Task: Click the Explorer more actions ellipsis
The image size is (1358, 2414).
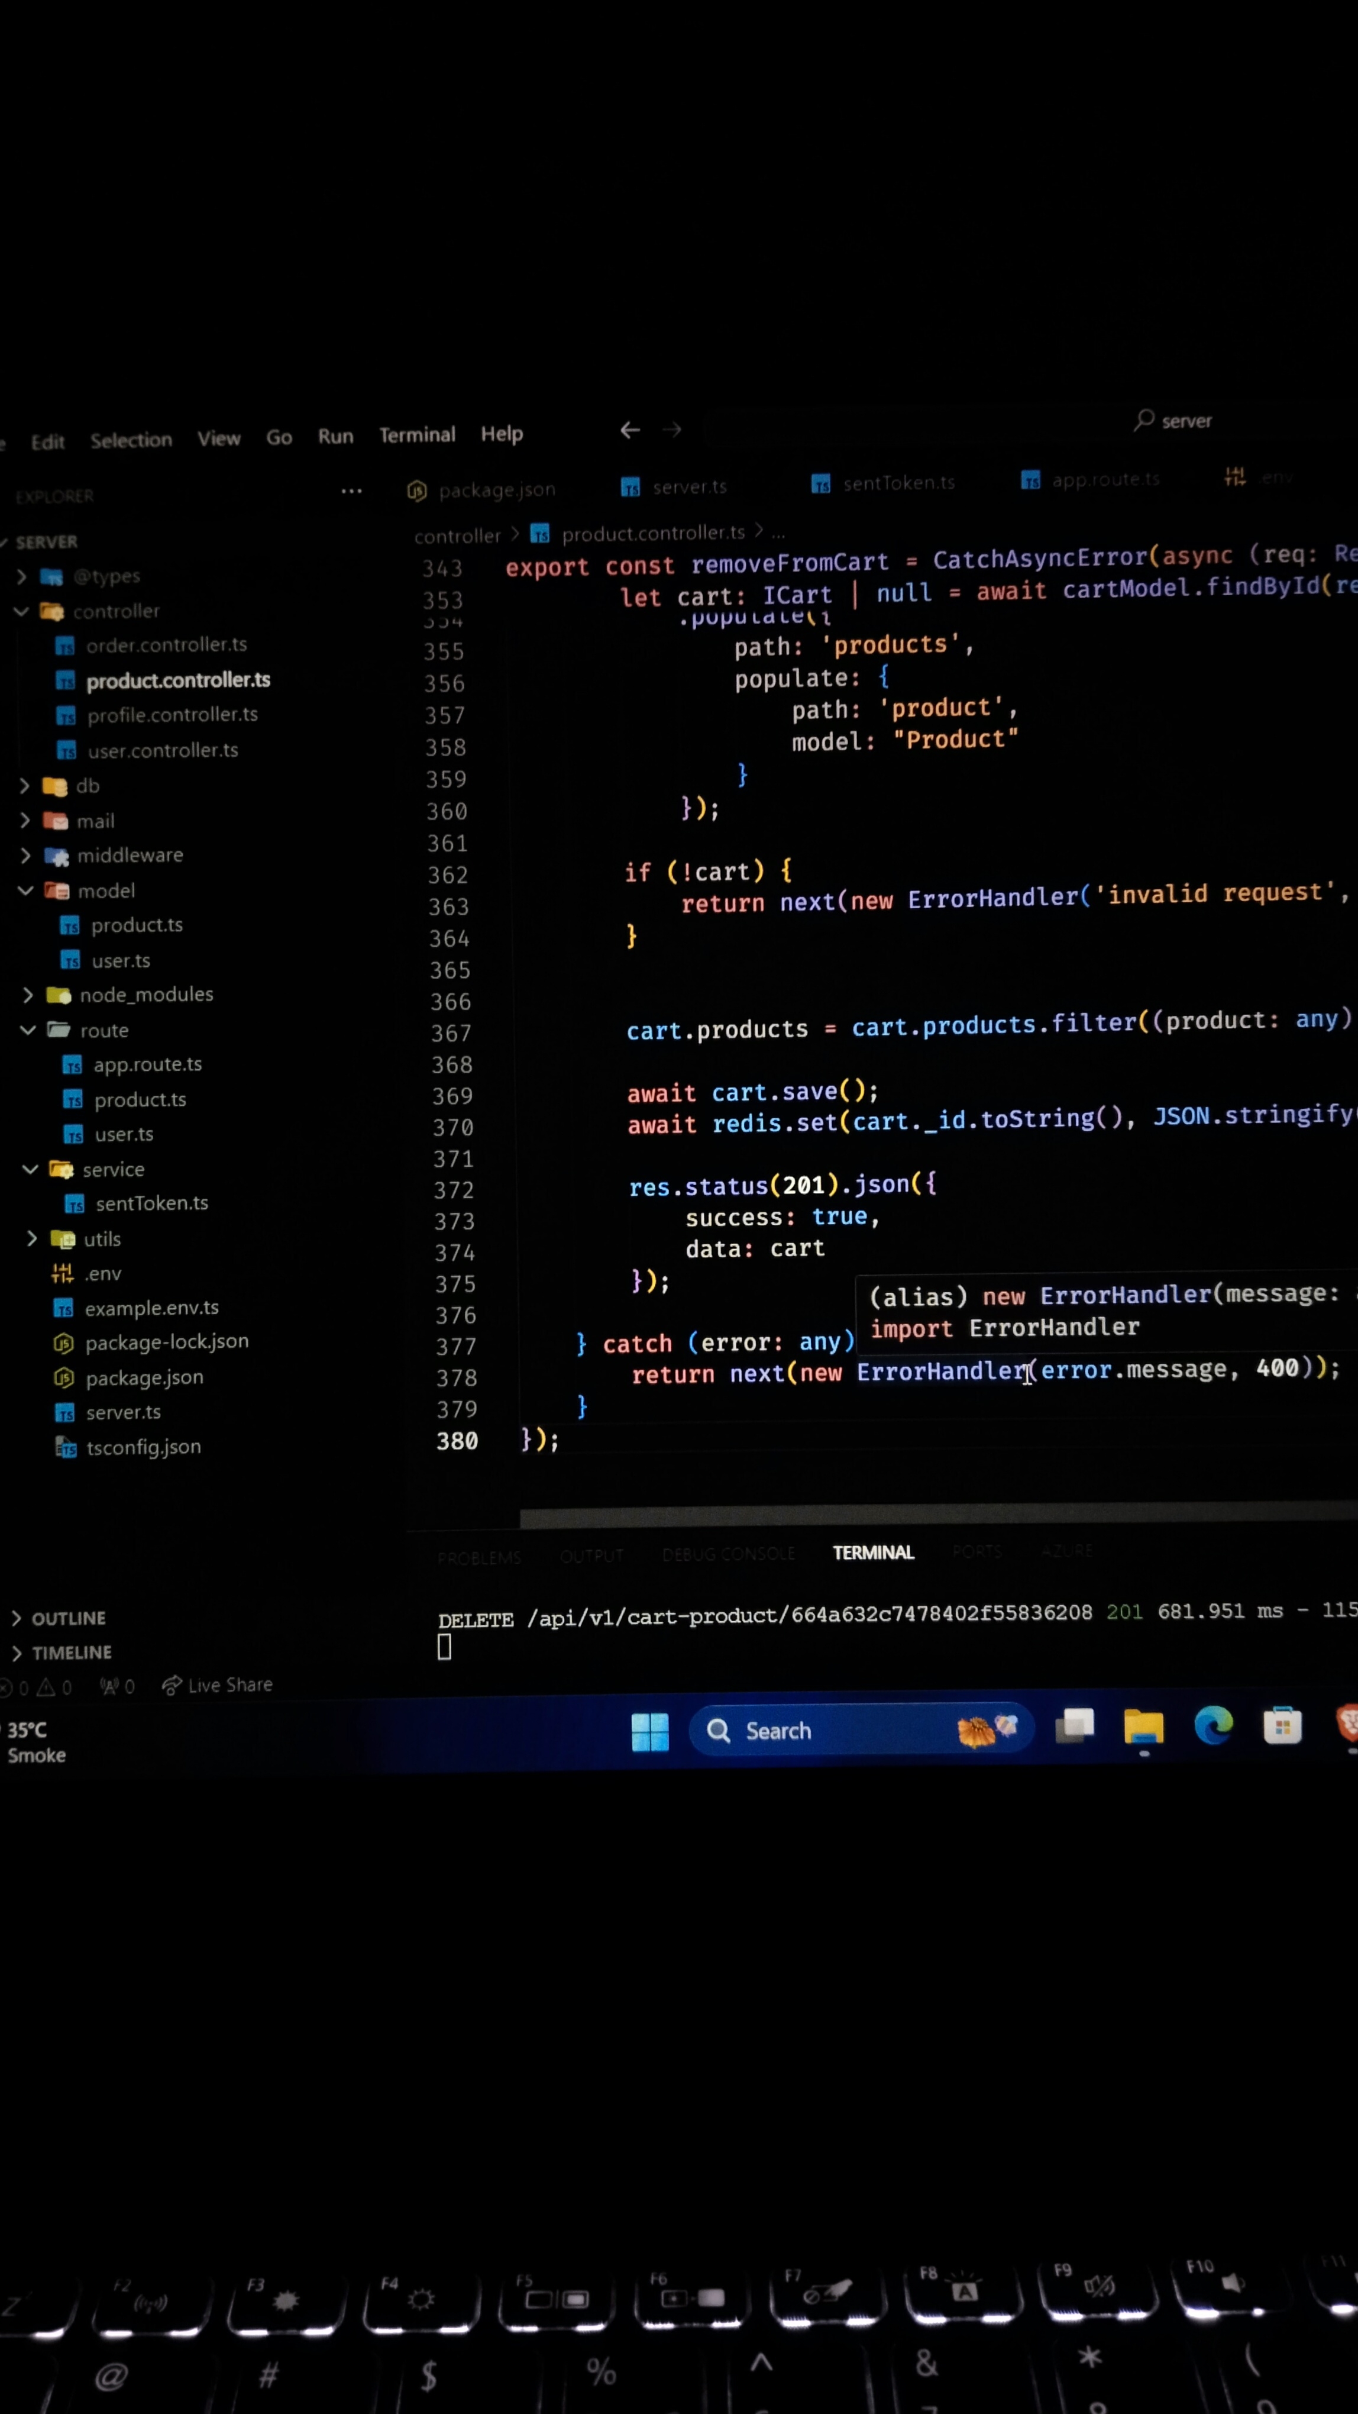Action: point(351,491)
